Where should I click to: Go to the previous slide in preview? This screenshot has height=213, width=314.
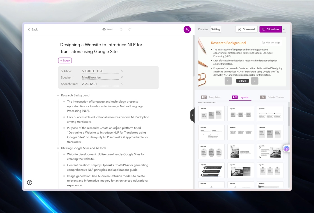coord(228,81)
